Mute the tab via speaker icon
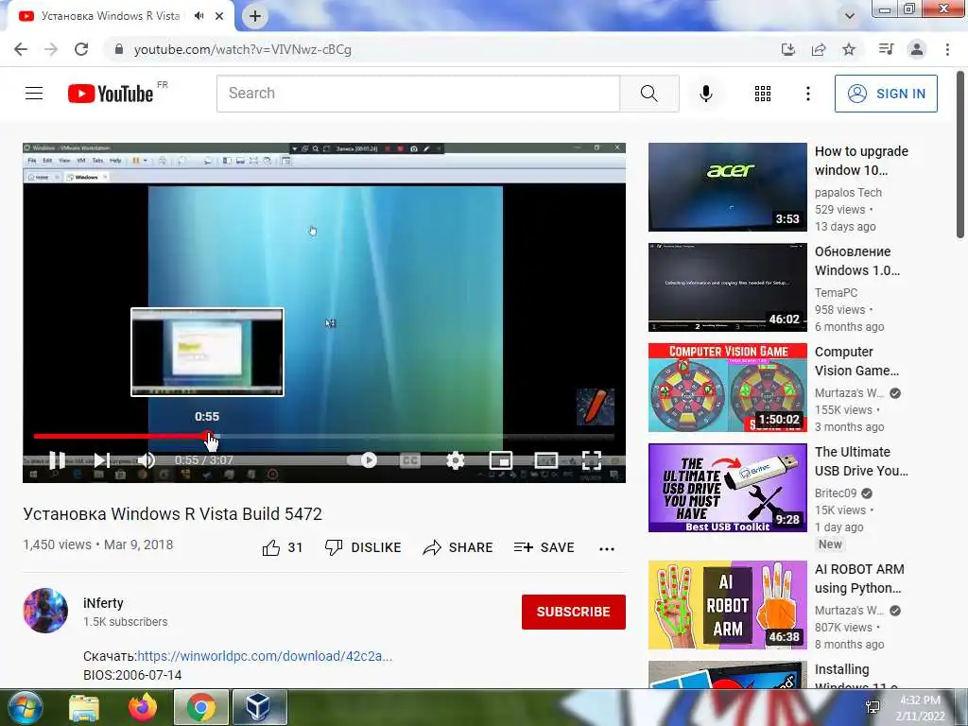The width and height of the screenshot is (968, 726). (x=199, y=16)
